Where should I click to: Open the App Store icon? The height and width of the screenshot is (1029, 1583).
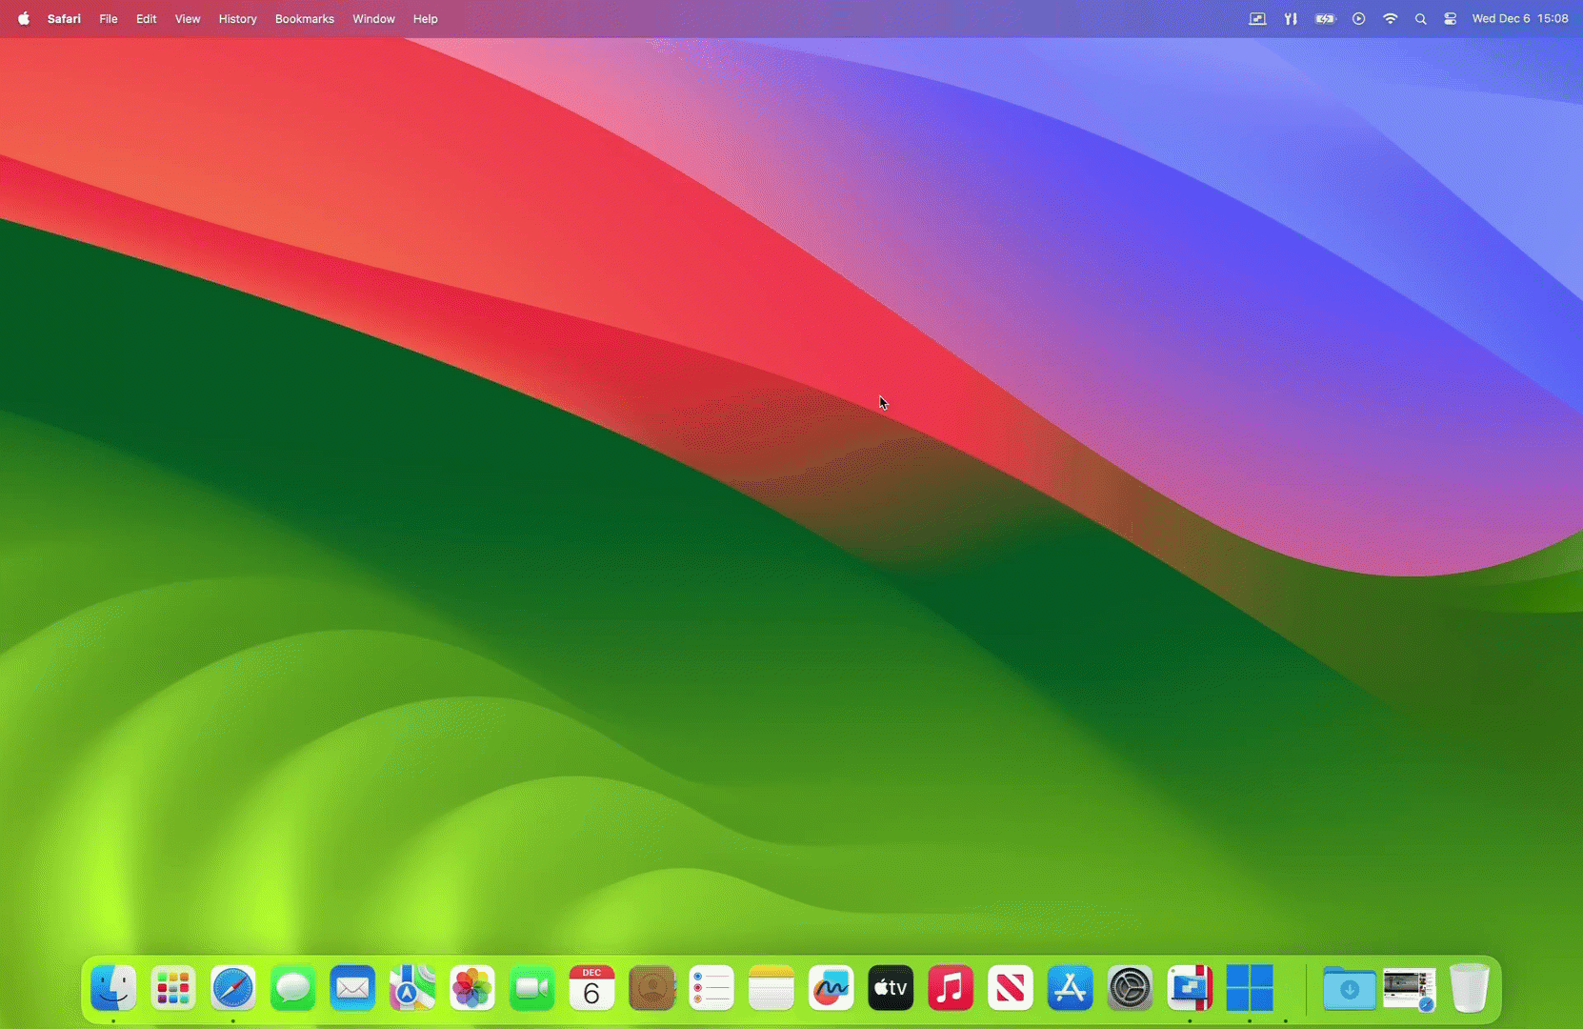point(1070,988)
